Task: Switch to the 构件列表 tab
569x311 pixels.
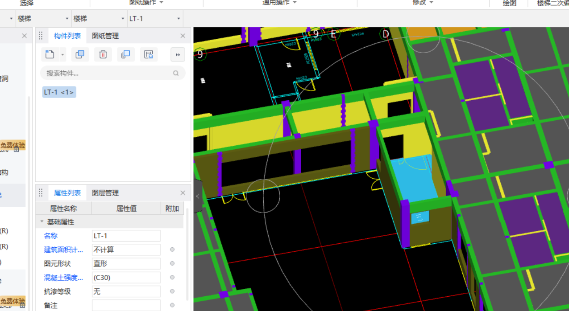Action: [67, 36]
